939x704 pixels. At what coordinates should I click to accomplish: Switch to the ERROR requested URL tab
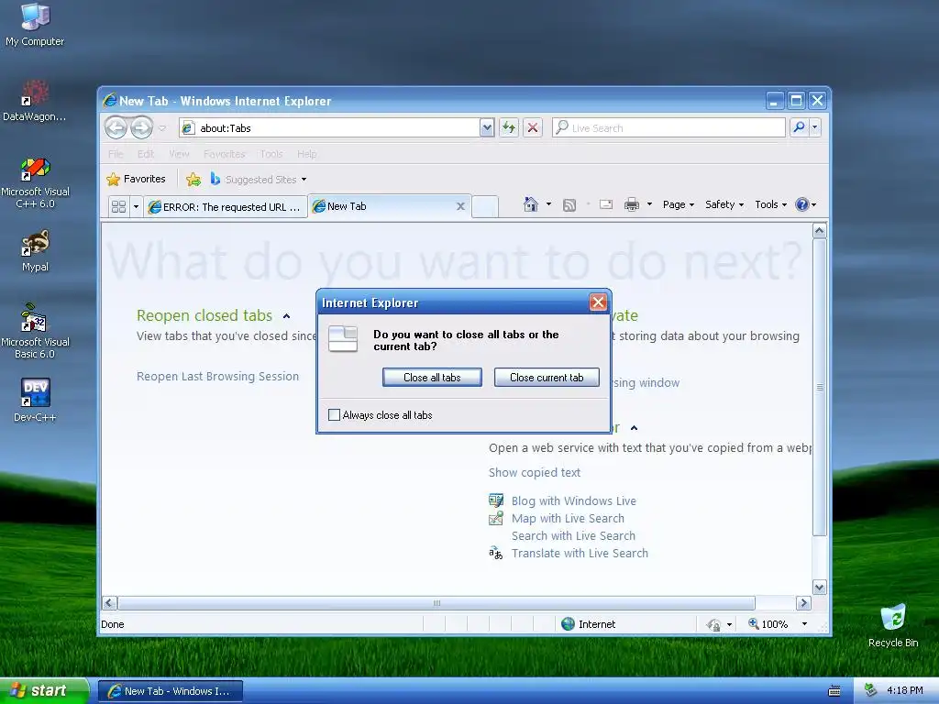click(226, 207)
